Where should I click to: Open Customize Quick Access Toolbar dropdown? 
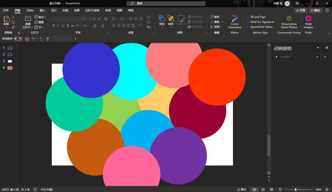(x=75, y=39)
